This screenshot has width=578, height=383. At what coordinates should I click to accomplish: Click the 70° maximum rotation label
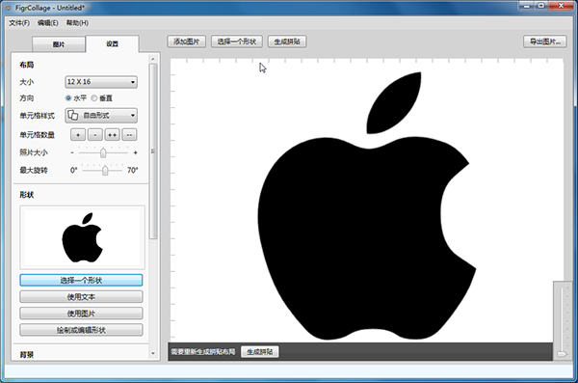(133, 170)
